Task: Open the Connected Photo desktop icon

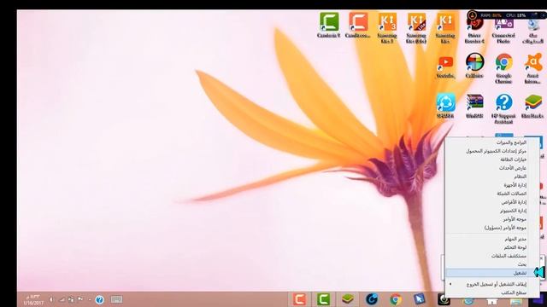Action: click(503, 31)
